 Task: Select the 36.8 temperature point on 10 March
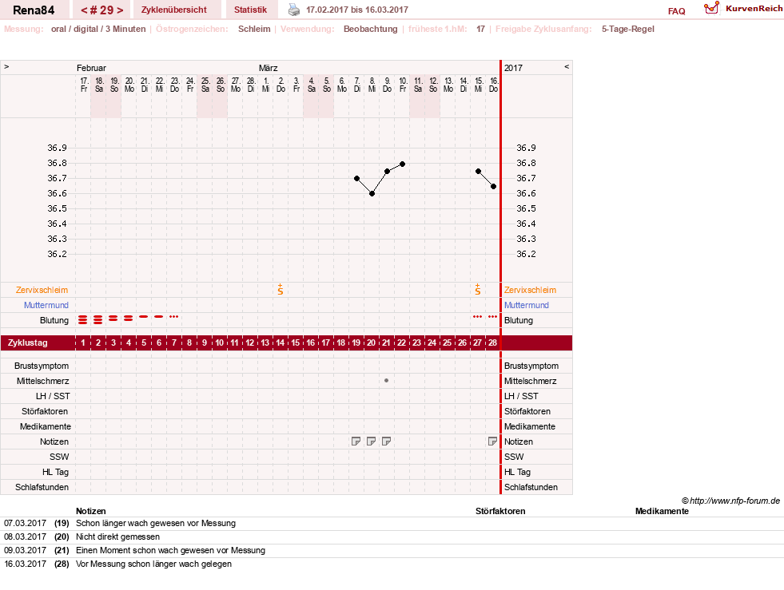(403, 164)
